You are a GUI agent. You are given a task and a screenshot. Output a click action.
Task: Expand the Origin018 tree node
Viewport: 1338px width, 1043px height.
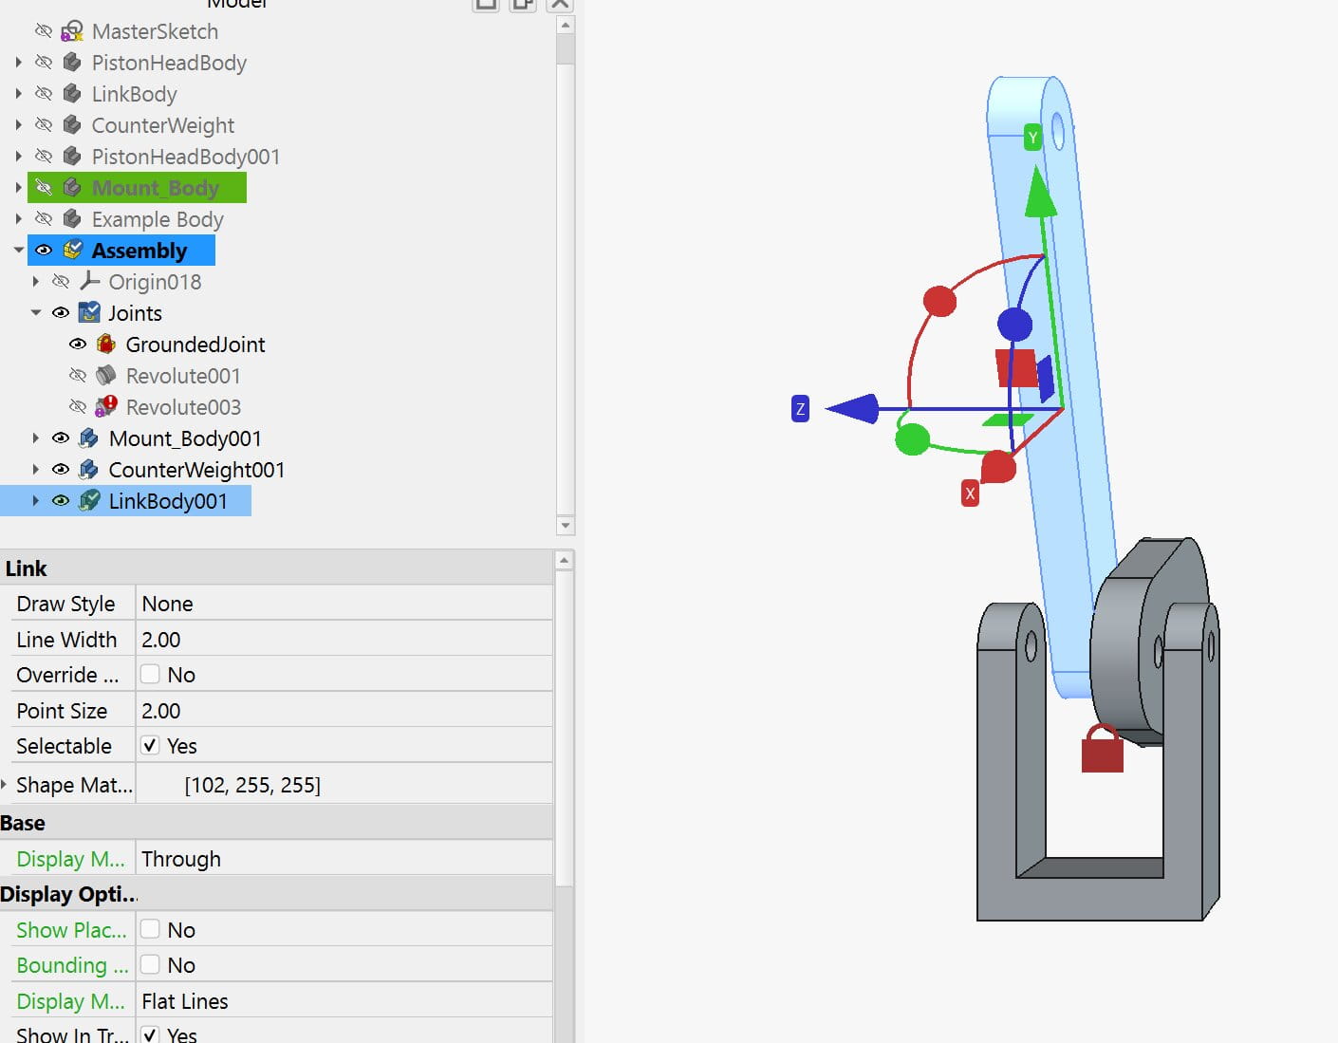(x=35, y=282)
